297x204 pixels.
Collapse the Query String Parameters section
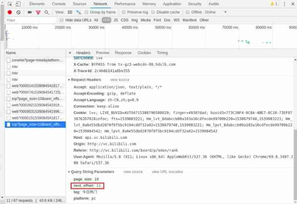[x=69, y=172]
